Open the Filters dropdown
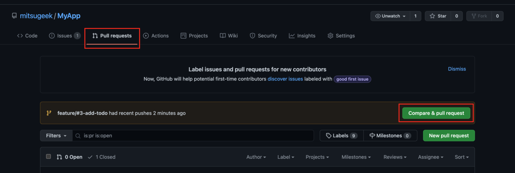This screenshot has width=515, height=173. (x=56, y=136)
